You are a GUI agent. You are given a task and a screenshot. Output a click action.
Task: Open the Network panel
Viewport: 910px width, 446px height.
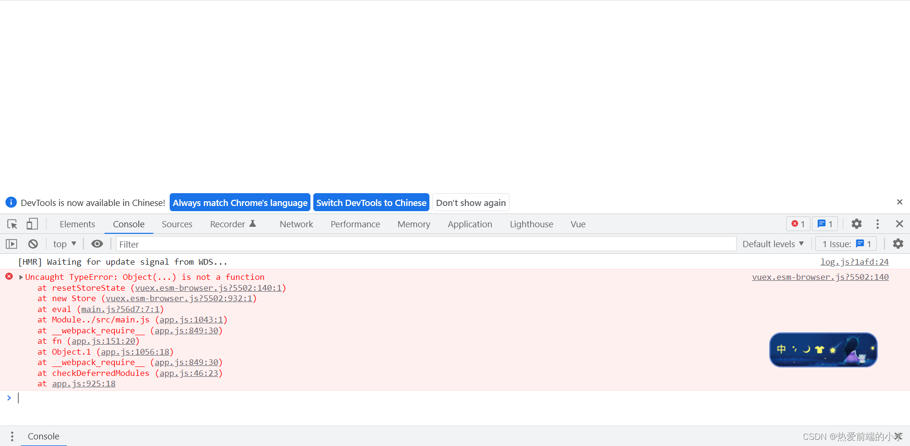[296, 224]
